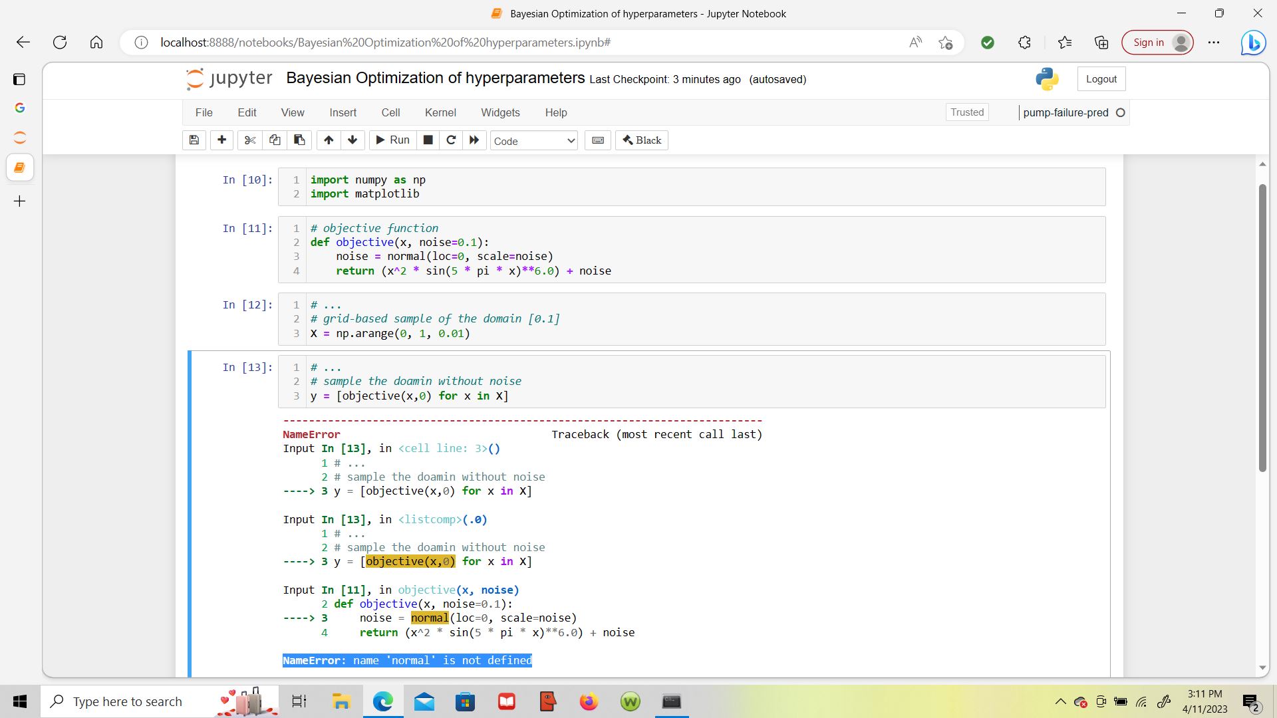The image size is (1277, 718).
Task: Click the Run button
Action: pyautogui.click(x=393, y=140)
